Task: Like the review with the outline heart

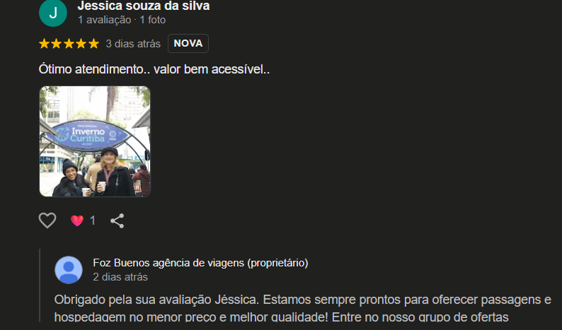Action: [x=47, y=220]
